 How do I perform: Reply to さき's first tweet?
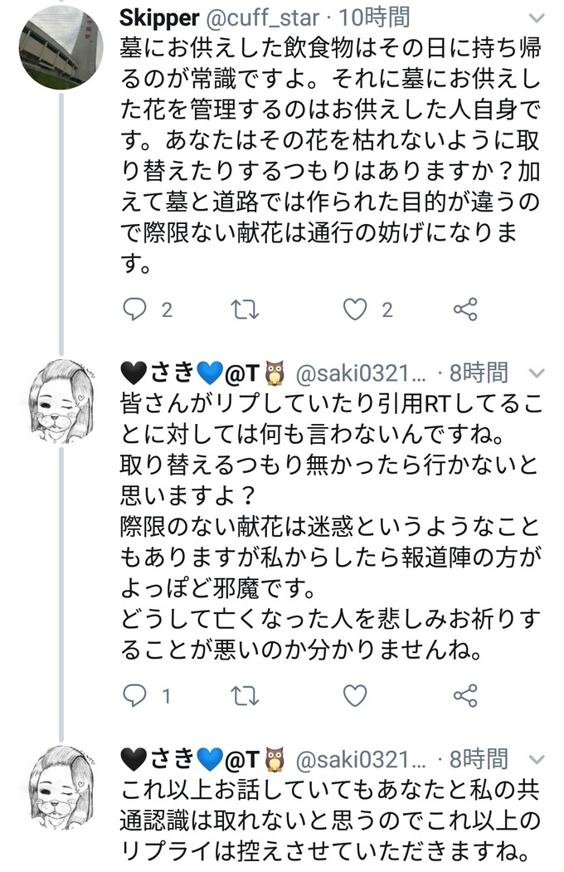coord(135,695)
